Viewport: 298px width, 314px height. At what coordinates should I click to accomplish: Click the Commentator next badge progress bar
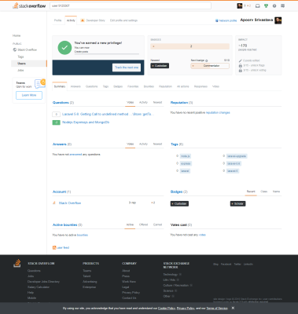[210, 66]
